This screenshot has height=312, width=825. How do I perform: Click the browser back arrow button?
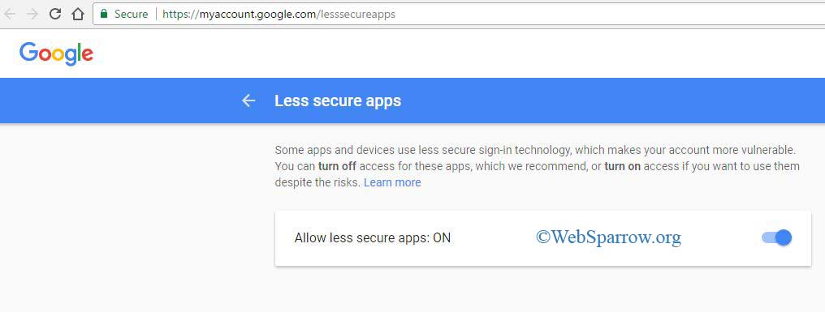coord(10,15)
